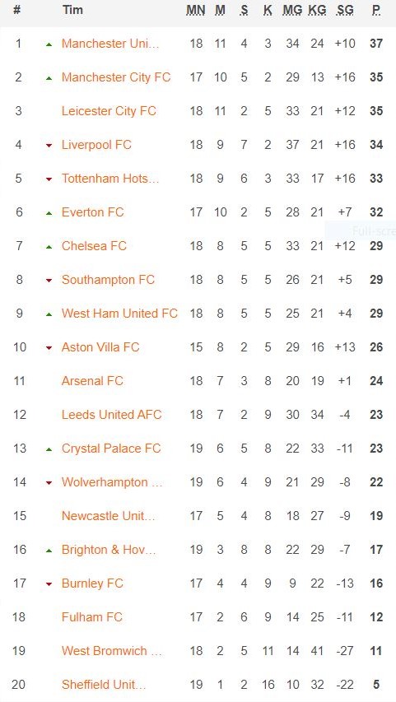Click the Tim column header
The image size is (396, 702).
[x=72, y=10]
